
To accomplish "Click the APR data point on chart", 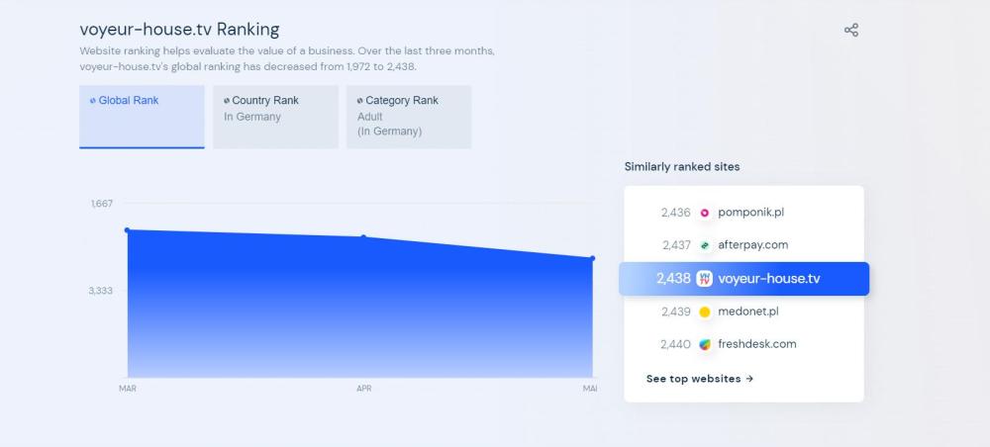I will pos(363,237).
